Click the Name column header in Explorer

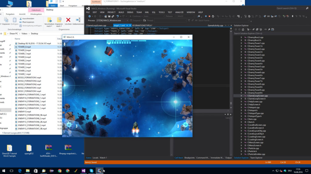pos(17,39)
